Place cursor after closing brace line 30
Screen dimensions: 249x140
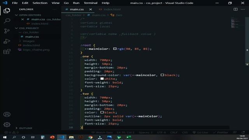(x=83, y=128)
